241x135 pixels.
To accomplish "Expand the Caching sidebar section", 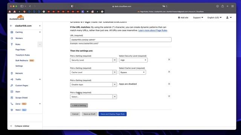I will coord(40,32).
